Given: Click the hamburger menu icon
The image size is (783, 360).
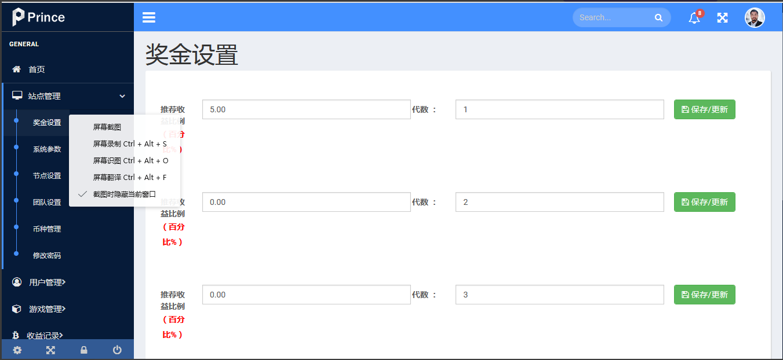Looking at the screenshot, I should pyautogui.click(x=149, y=17).
